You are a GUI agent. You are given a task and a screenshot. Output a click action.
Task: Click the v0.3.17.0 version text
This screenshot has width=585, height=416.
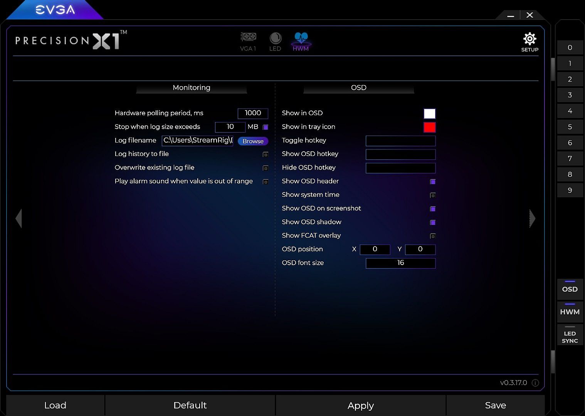(513, 383)
